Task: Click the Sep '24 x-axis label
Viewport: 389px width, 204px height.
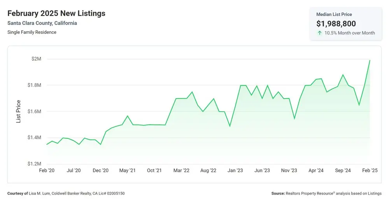Action: point(343,171)
